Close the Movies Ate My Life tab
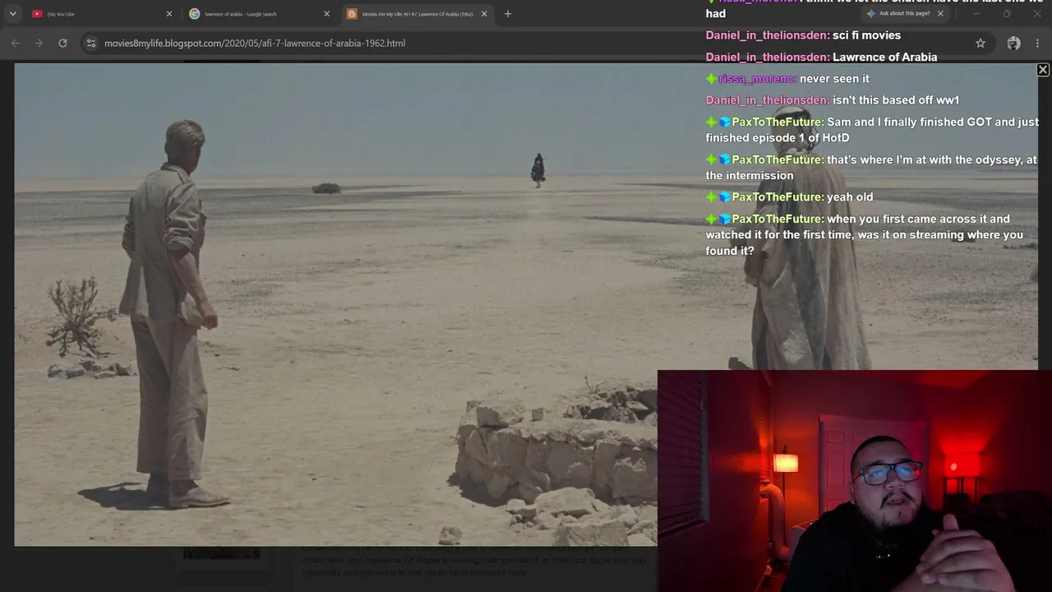 point(484,14)
